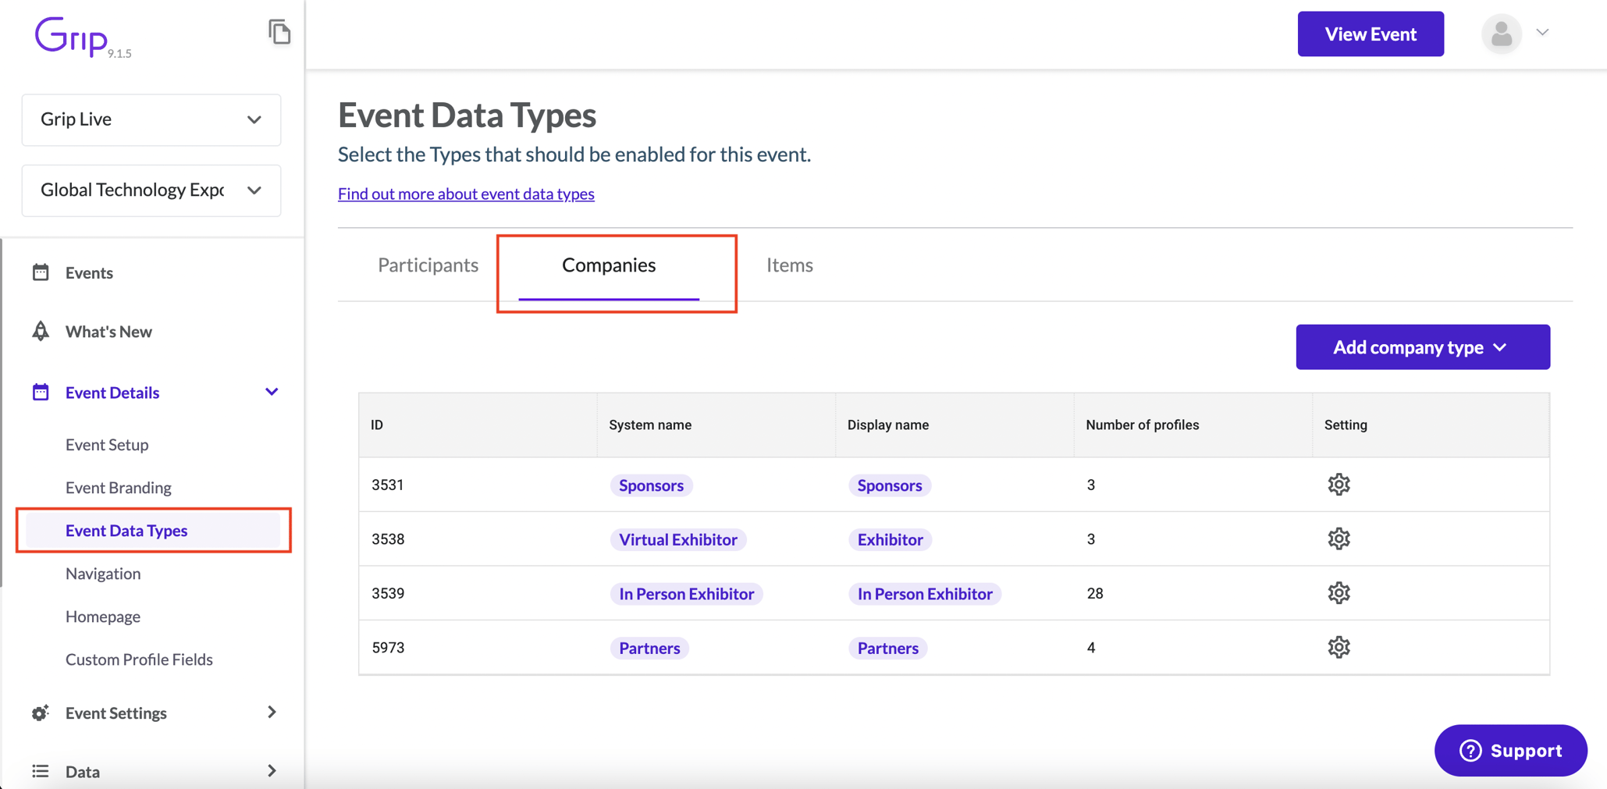Image resolution: width=1607 pixels, height=789 pixels.
Task: Open the Add company type dropdown
Action: click(1422, 347)
